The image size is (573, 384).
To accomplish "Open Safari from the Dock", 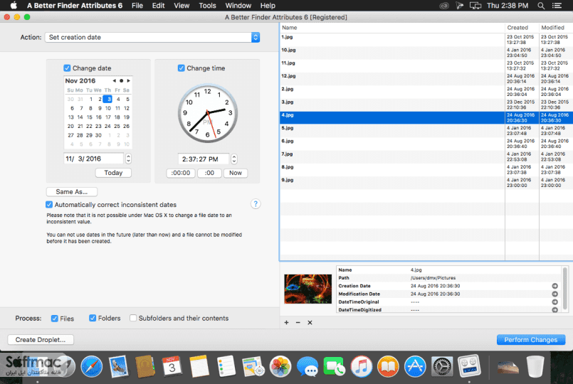I will point(91,366).
